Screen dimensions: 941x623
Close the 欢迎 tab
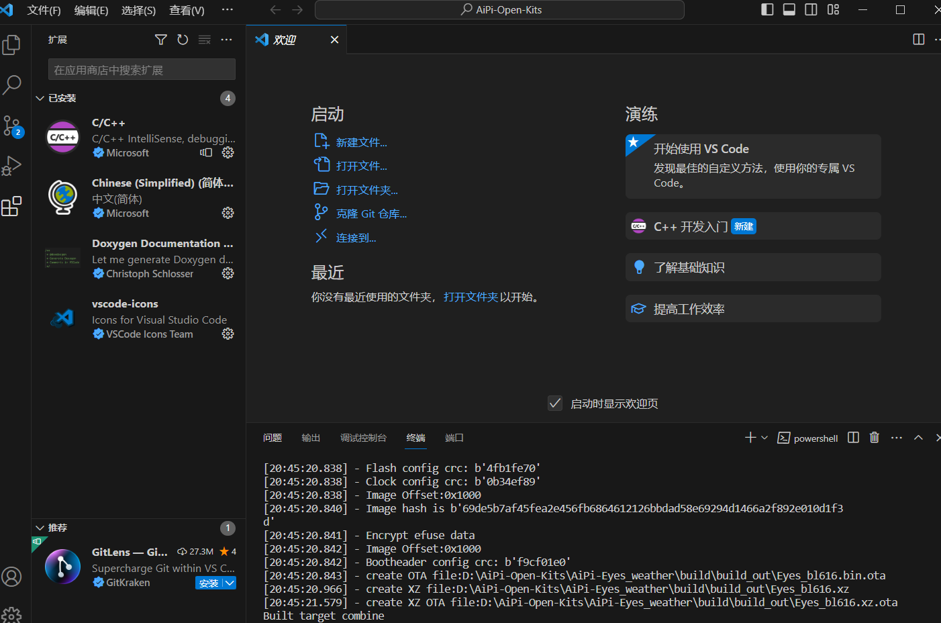point(334,40)
